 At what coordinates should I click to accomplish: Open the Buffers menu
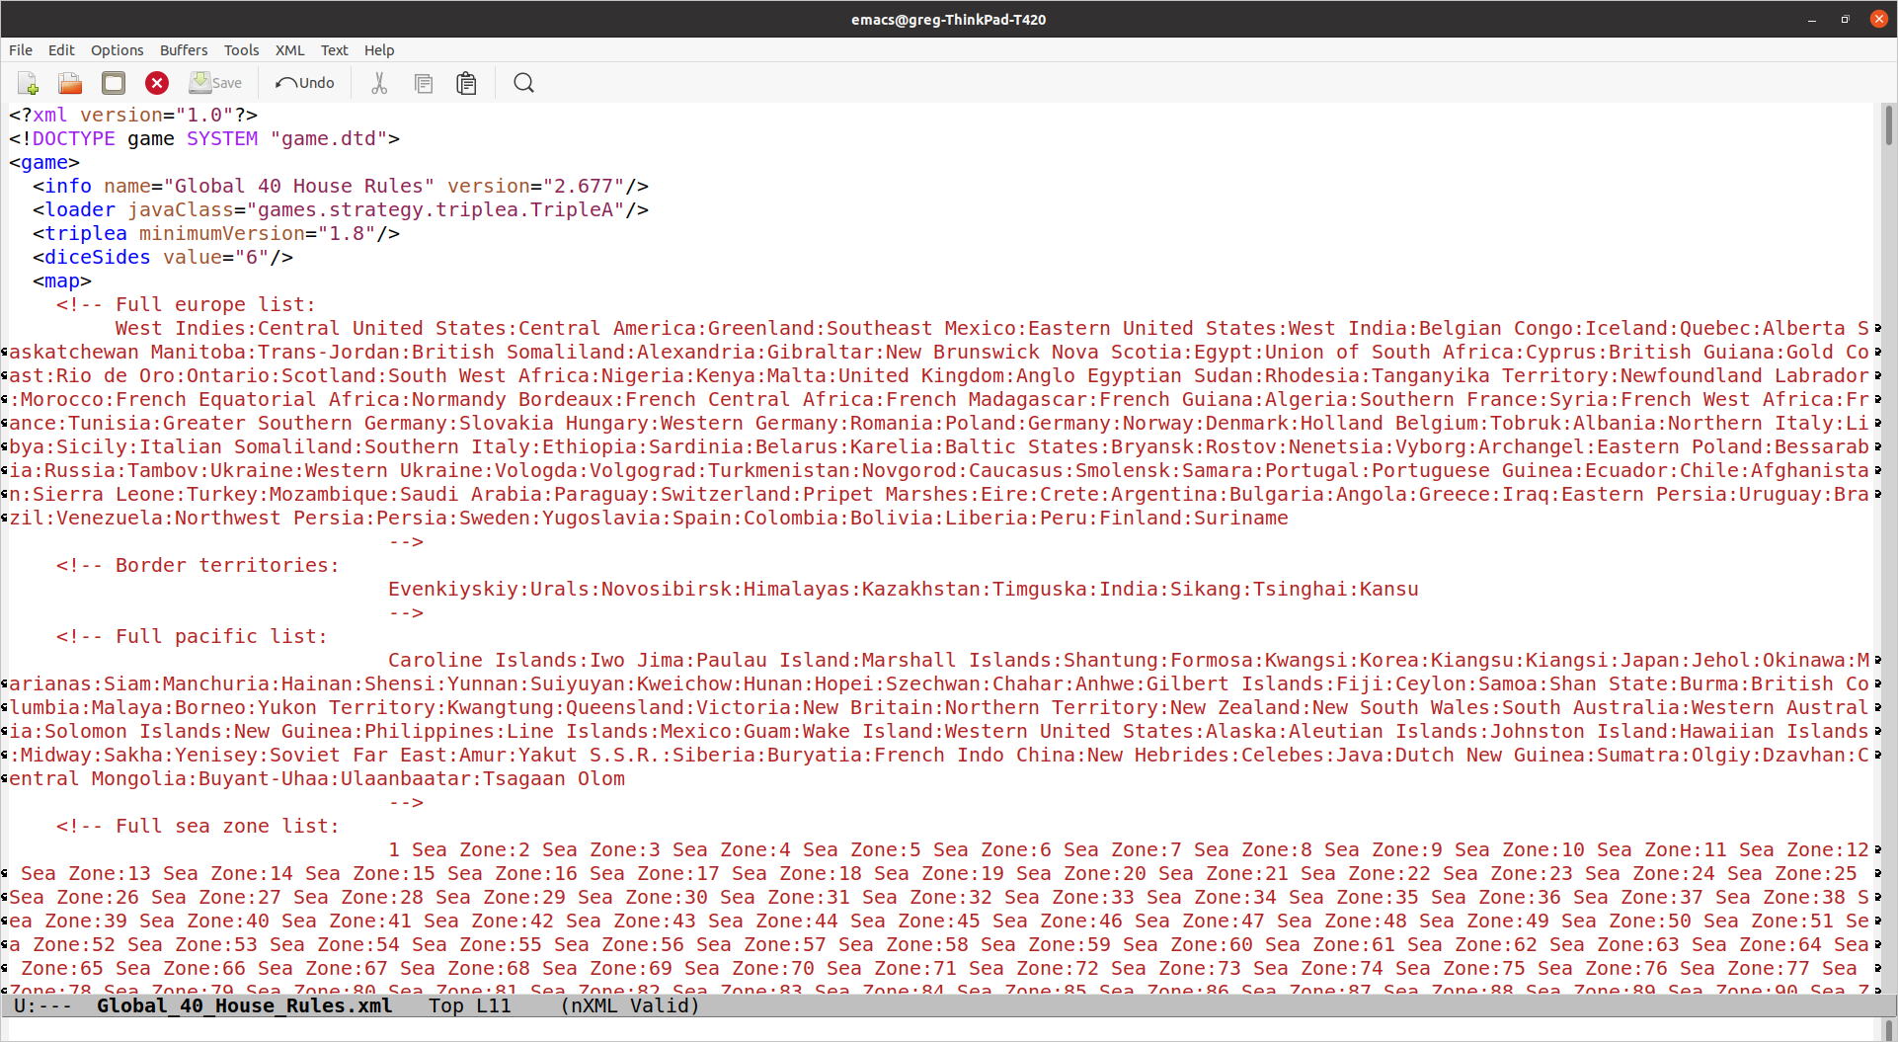coord(184,50)
